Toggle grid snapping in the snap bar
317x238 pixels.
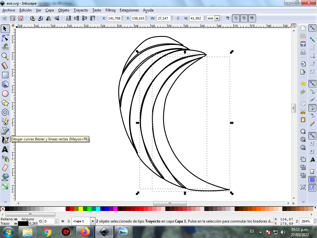coord(312,179)
